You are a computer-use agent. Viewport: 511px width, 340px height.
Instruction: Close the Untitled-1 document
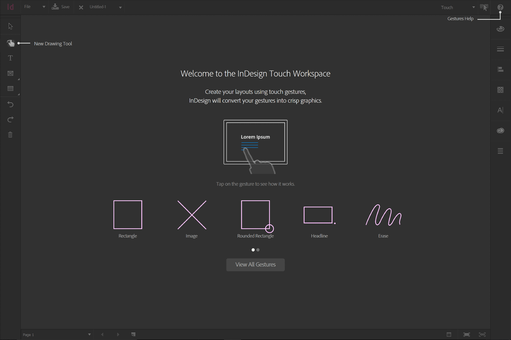[81, 7]
